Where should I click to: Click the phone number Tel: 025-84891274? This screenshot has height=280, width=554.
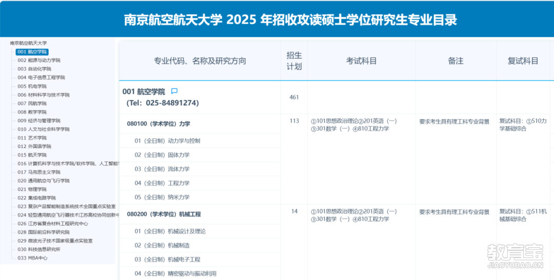tap(163, 103)
